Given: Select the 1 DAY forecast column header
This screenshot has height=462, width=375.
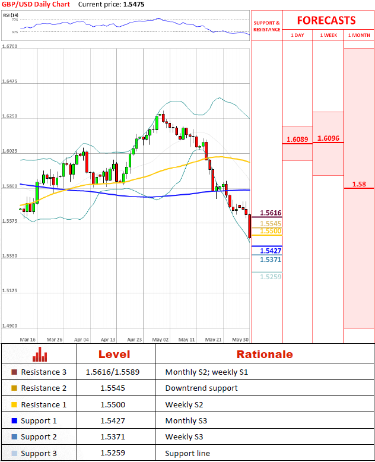Looking at the screenshot, I should click(x=297, y=35).
